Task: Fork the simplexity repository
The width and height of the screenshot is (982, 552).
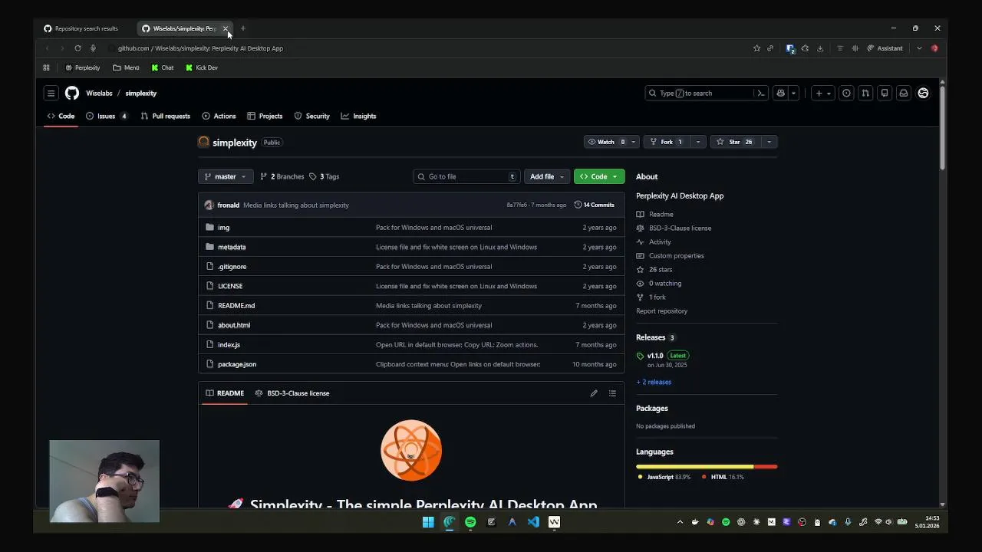Action: (x=666, y=142)
